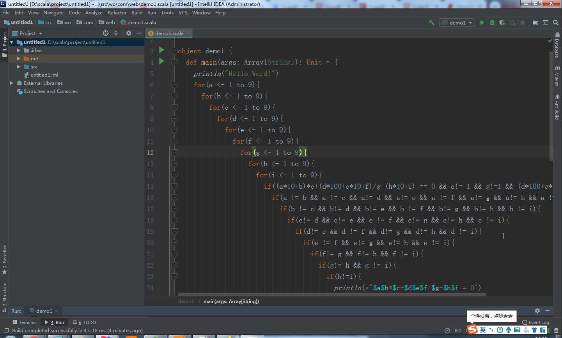This screenshot has height=338, width=562.
Task: Open the 6: TODO tool window tab
Action: tap(84, 322)
